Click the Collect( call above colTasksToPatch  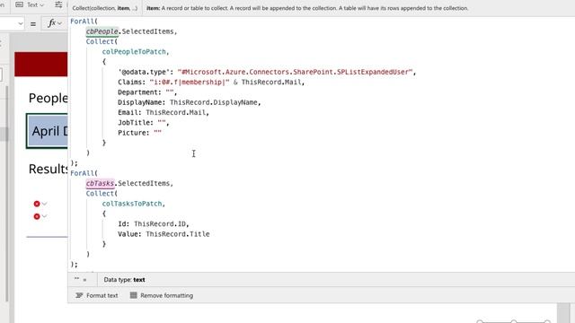tap(102, 194)
